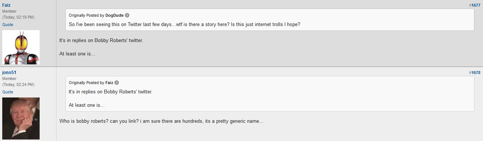Click the Today 02:19 PM timestamp

(18, 17)
